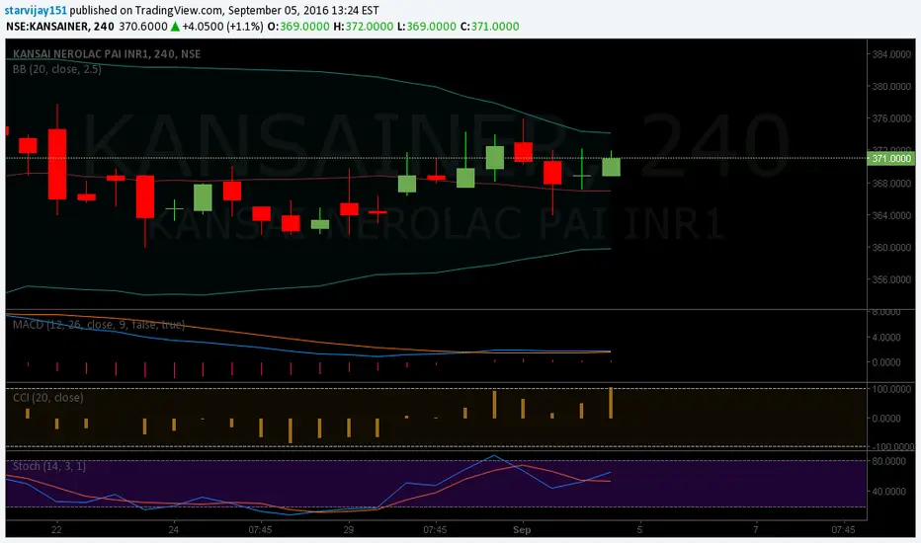This screenshot has width=921, height=543.
Task: Click the 29 date on time axis
Action: 348,529
